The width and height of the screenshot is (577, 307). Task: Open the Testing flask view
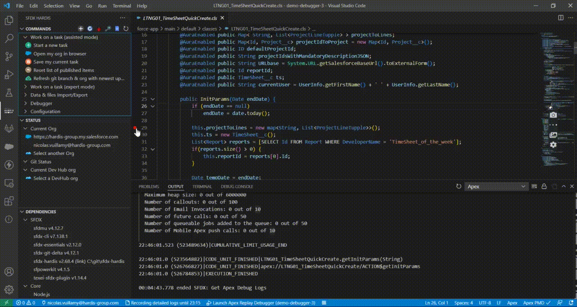[9, 92]
